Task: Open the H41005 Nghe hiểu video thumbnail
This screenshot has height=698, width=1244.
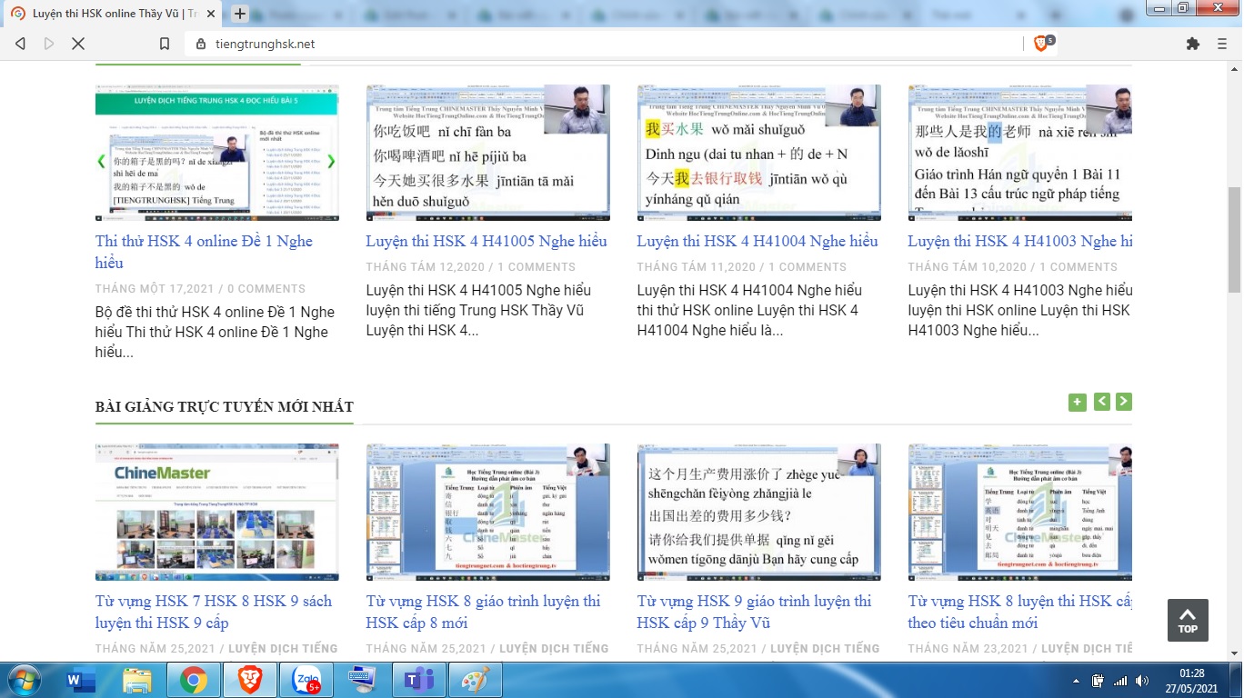Action: pyautogui.click(x=488, y=153)
